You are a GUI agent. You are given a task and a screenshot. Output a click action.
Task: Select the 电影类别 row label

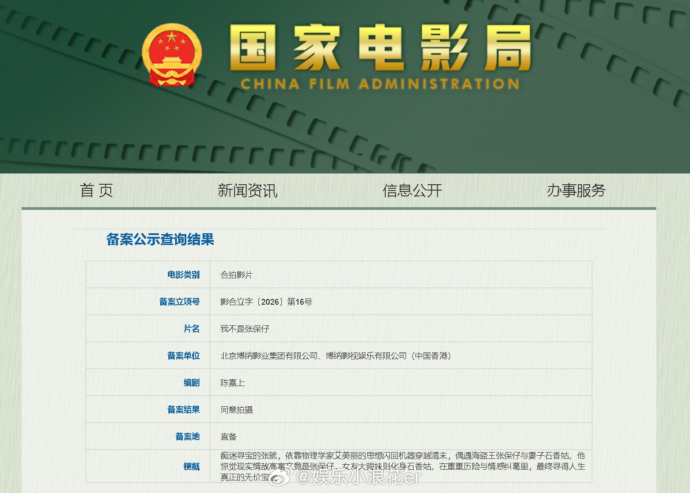(183, 275)
